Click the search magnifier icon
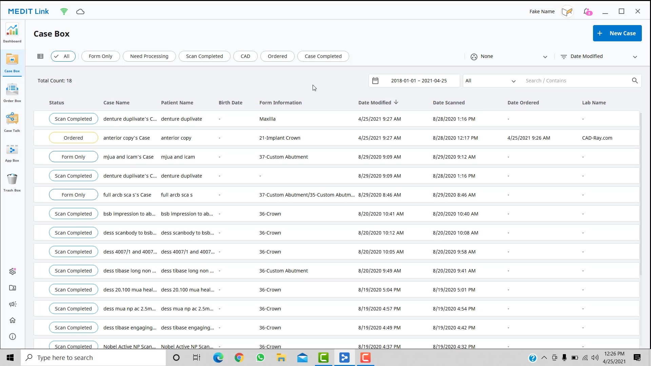Image resolution: width=651 pixels, height=366 pixels. click(635, 81)
